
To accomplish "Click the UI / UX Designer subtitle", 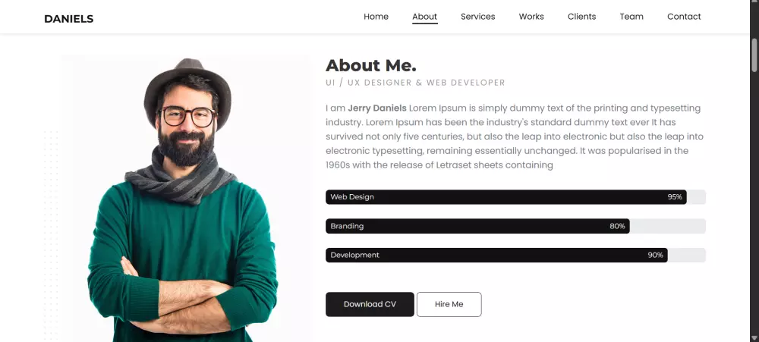I will click(415, 83).
